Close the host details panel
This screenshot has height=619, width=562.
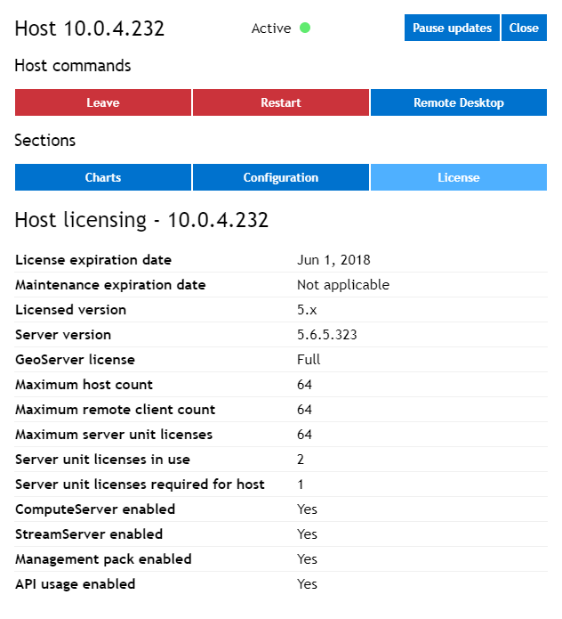tap(524, 28)
